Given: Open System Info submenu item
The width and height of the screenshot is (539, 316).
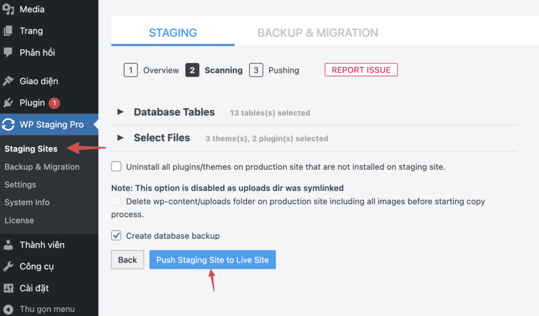Looking at the screenshot, I should [27, 202].
